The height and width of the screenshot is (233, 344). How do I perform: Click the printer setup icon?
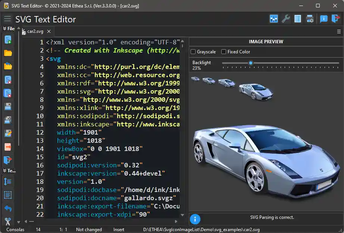[310, 19]
